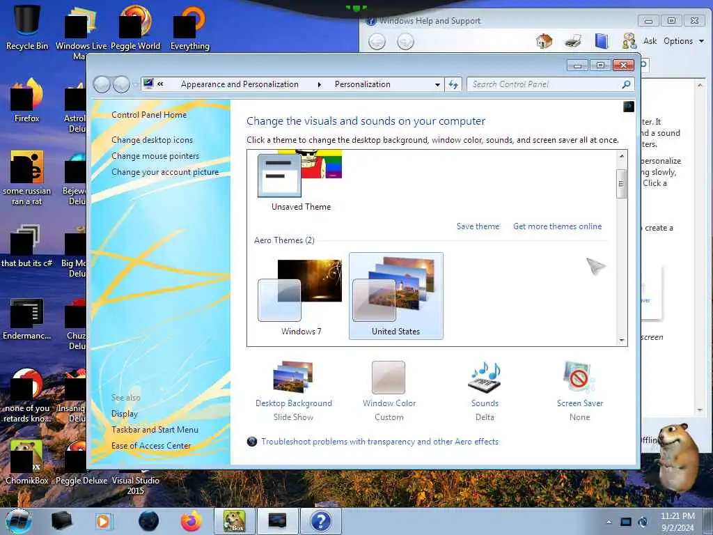Open Everything desktop icon
Image resolution: width=713 pixels, height=535 pixels.
pyautogui.click(x=190, y=27)
